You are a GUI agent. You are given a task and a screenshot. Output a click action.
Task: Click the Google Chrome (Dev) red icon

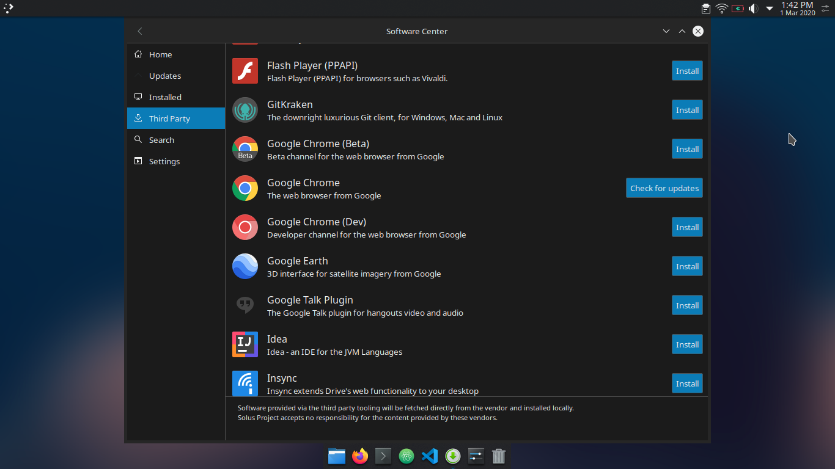click(x=245, y=227)
